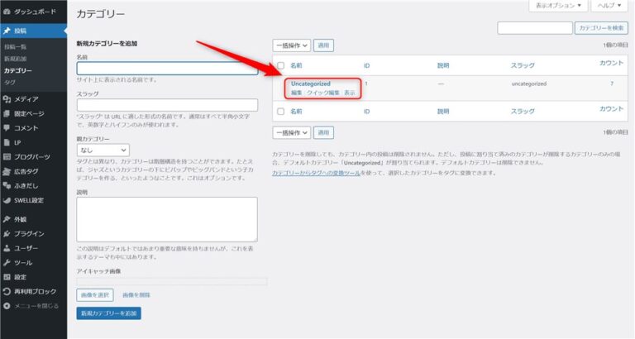This screenshot has height=339, width=635.
Task: Click クイック編集 under Uncategorized
Action: click(x=323, y=93)
